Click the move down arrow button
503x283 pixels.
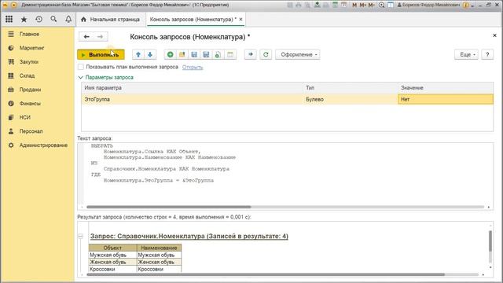click(150, 54)
